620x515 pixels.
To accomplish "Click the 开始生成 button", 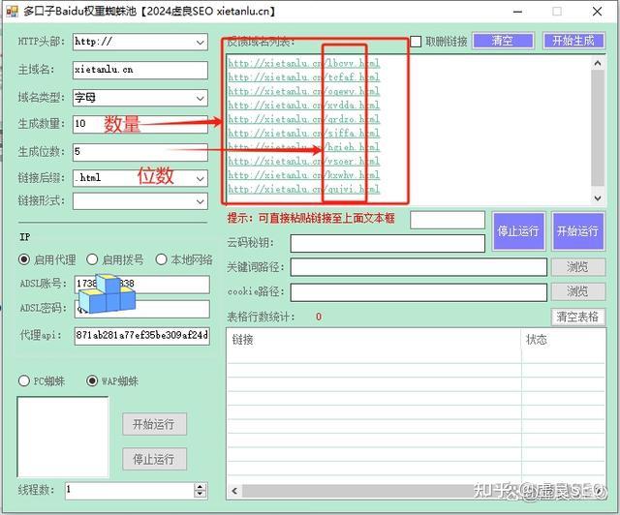I will 573,41.
